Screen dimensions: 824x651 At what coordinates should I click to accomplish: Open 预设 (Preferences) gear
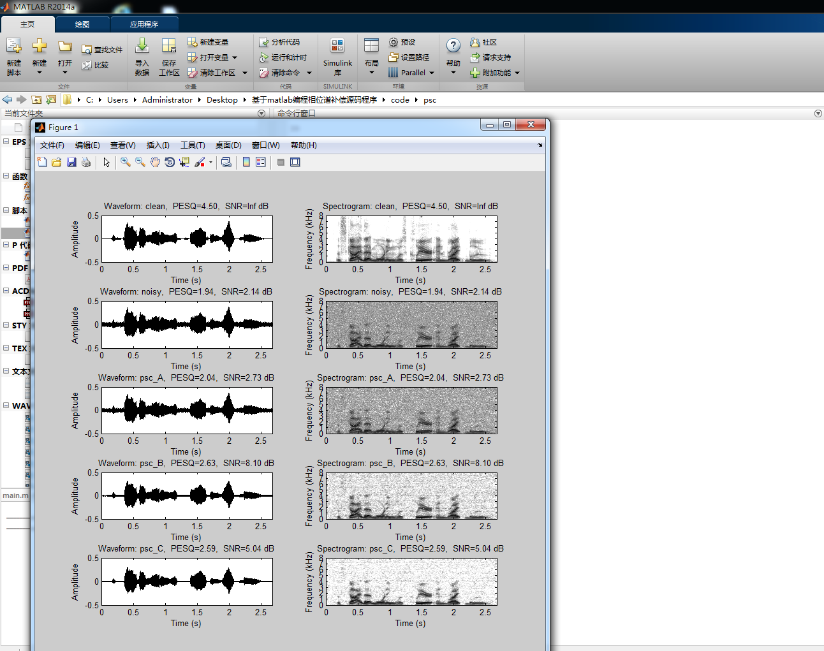click(402, 41)
